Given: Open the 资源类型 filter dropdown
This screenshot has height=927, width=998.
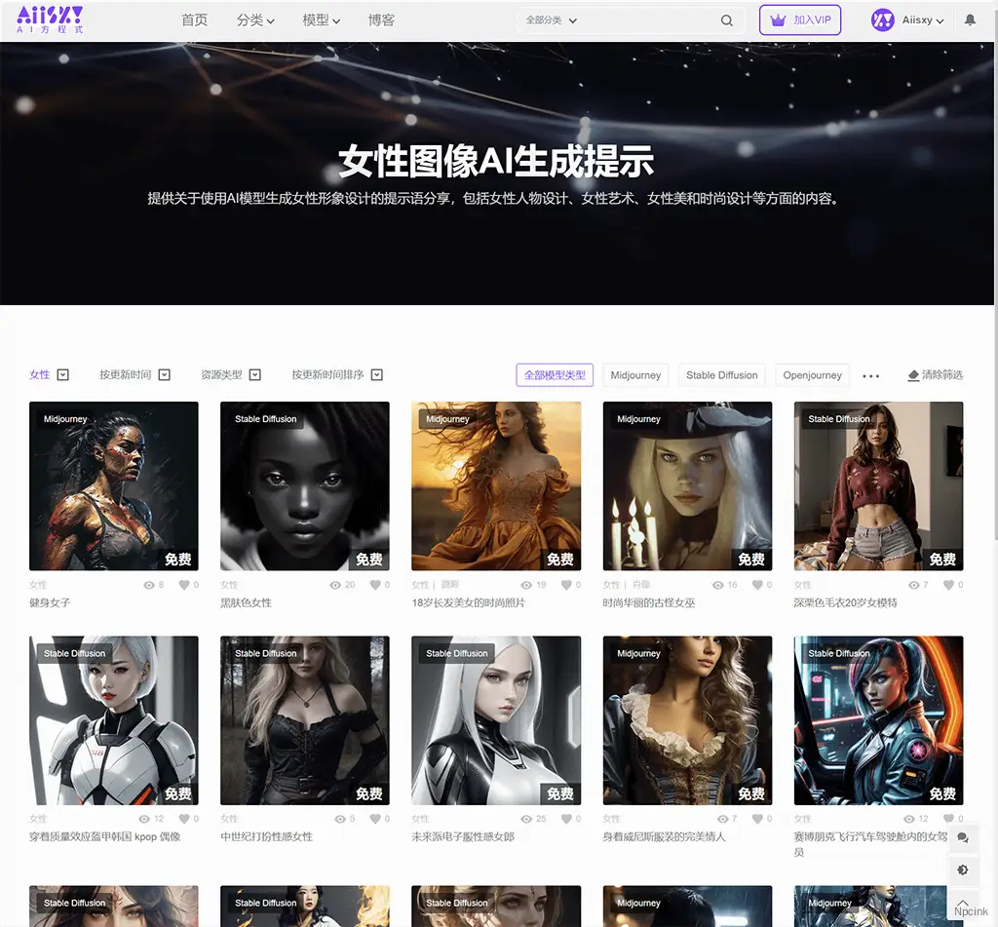Looking at the screenshot, I should click(230, 374).
